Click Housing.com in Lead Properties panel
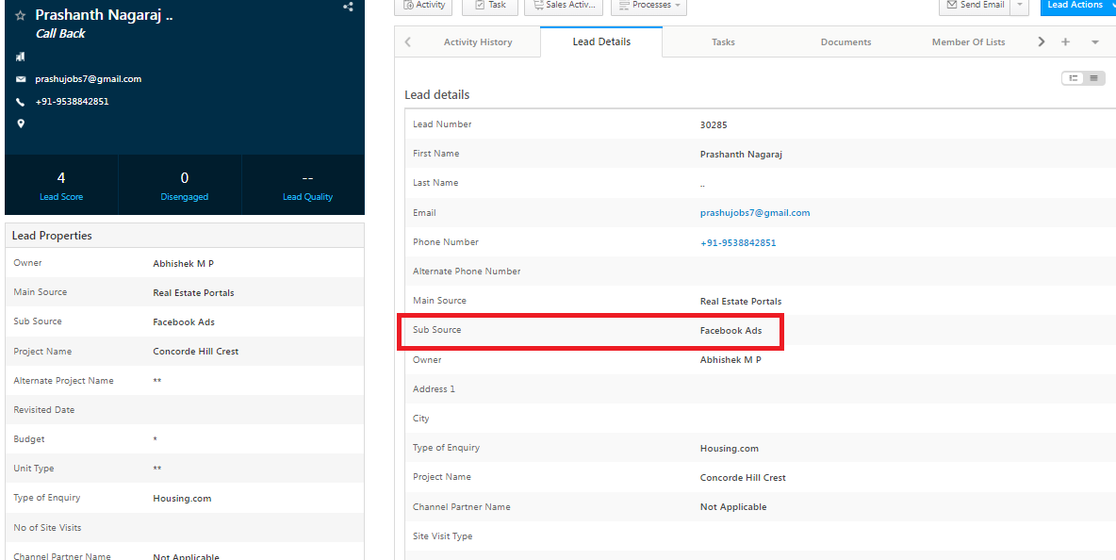Image resolution: width=1116 pixels, height=560 pixels. pos(182,499)
